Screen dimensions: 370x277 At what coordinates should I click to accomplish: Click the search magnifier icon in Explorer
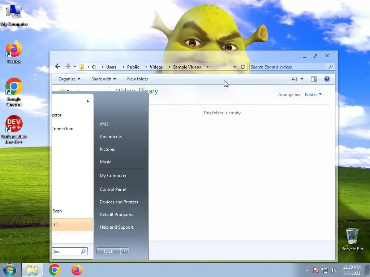coord(331,67)
